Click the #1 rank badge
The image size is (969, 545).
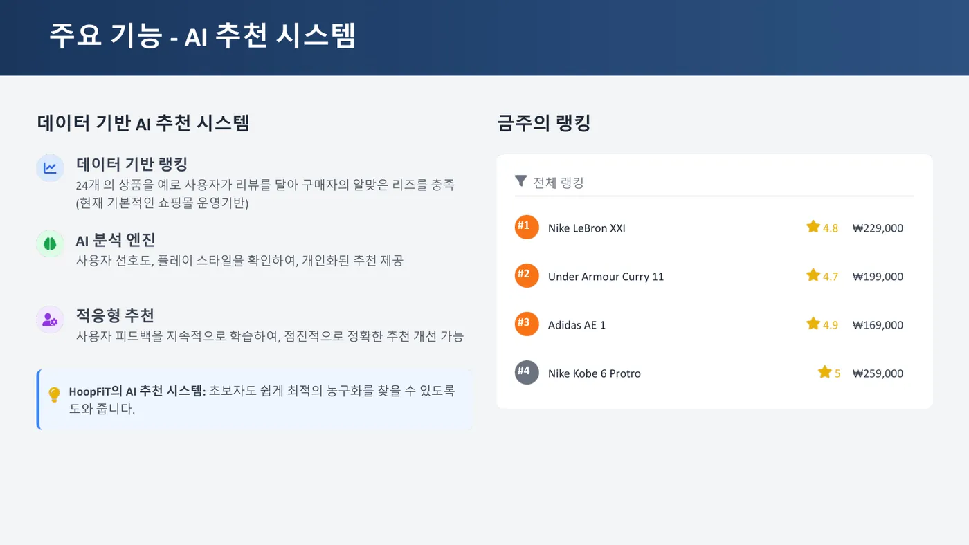pos(527,227)
